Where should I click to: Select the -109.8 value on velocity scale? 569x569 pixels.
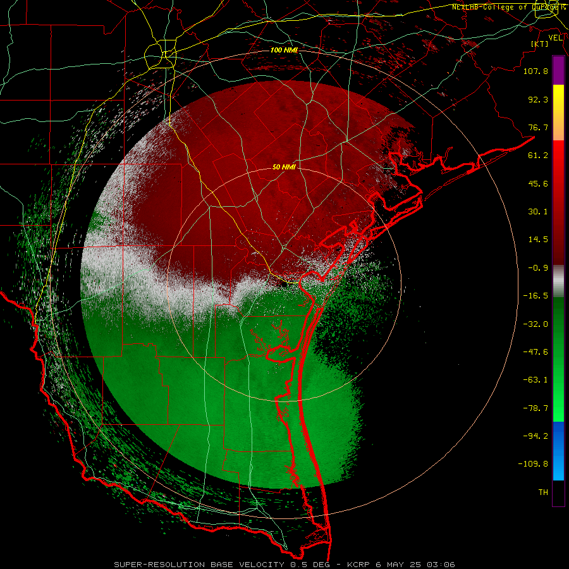(533, 464)
